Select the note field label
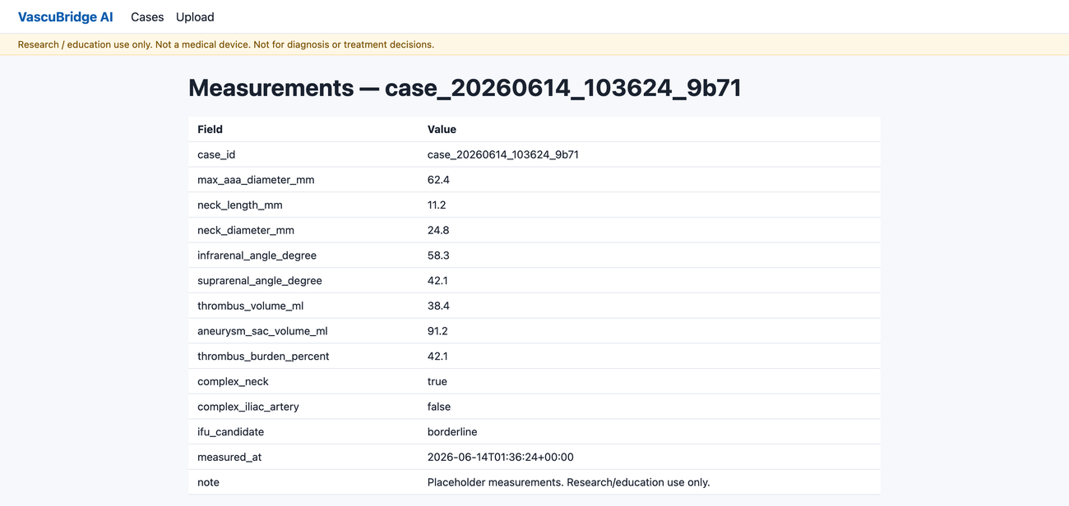Screen dimensions: 1069x506 click(x=208, y=482)
